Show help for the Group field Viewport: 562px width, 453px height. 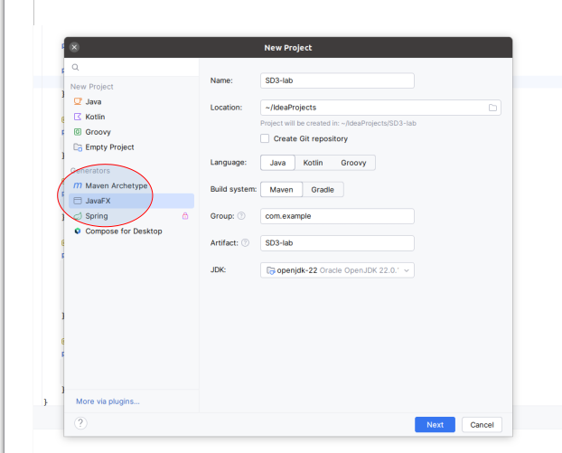tap(241, 216)
